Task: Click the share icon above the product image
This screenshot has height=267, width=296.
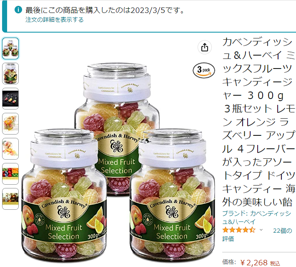Action: coord(204,47)
